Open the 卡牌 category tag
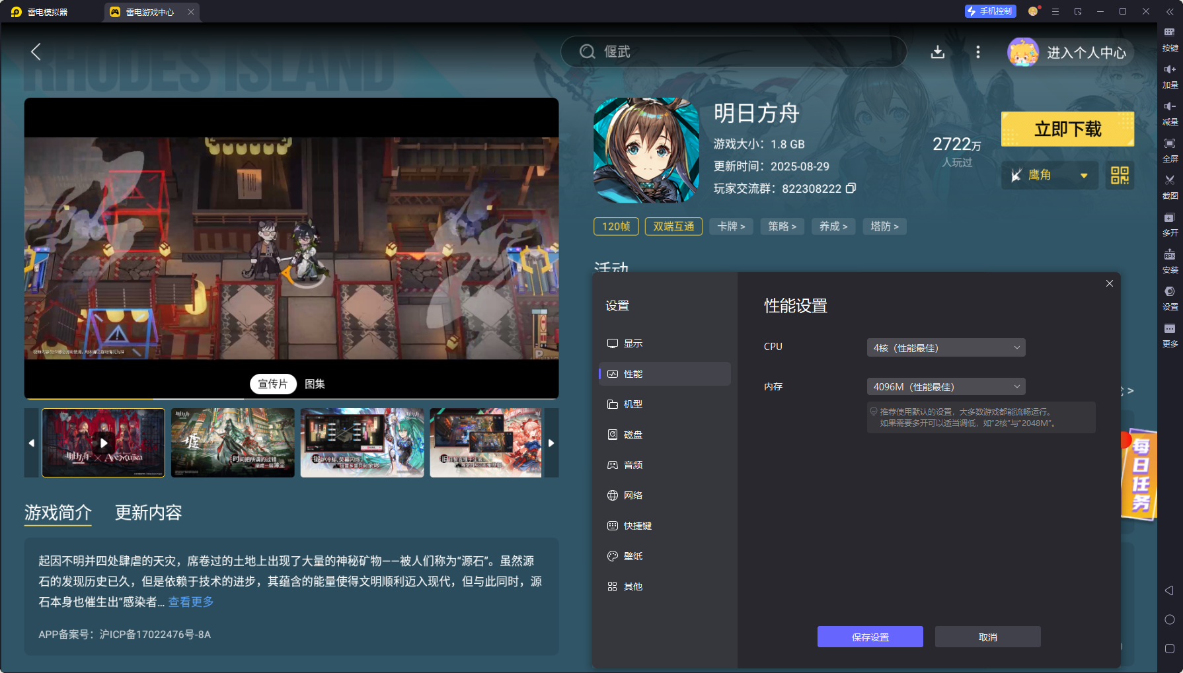The image size is (1183, 673). [731, 227]
